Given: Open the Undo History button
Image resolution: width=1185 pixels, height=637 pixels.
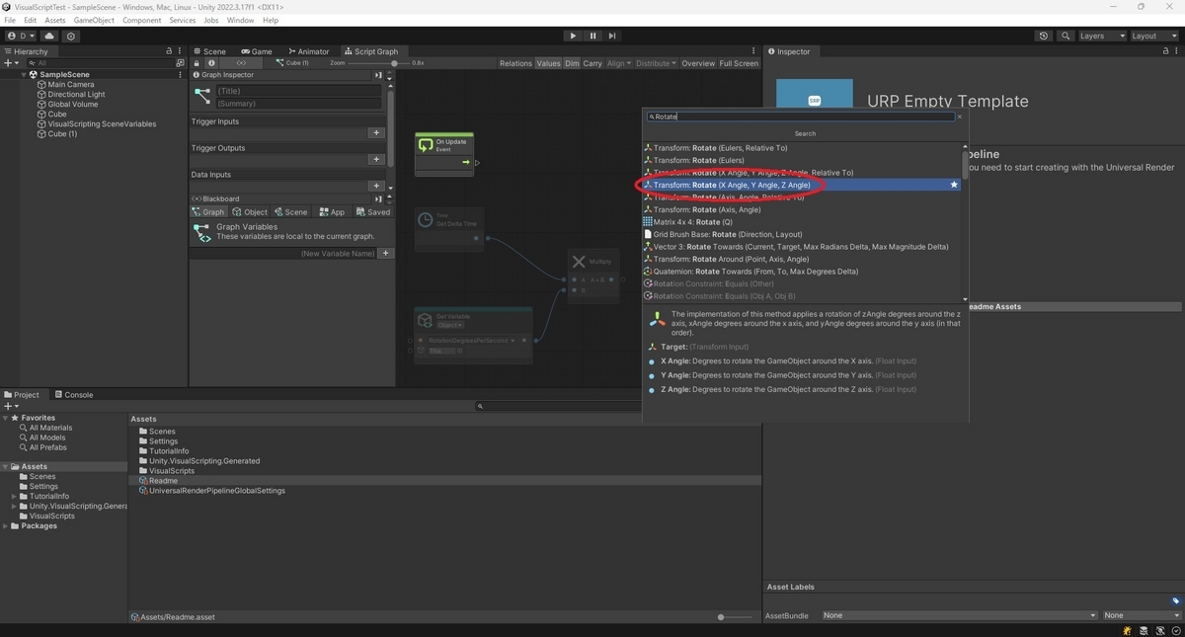Looking at the screenshot, I should pos(1044,36).
